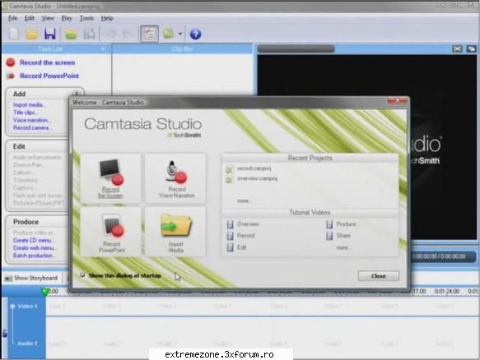The image size is (480, 360).
Task: Play the Produce tutorial video
Action: point(341,224)
